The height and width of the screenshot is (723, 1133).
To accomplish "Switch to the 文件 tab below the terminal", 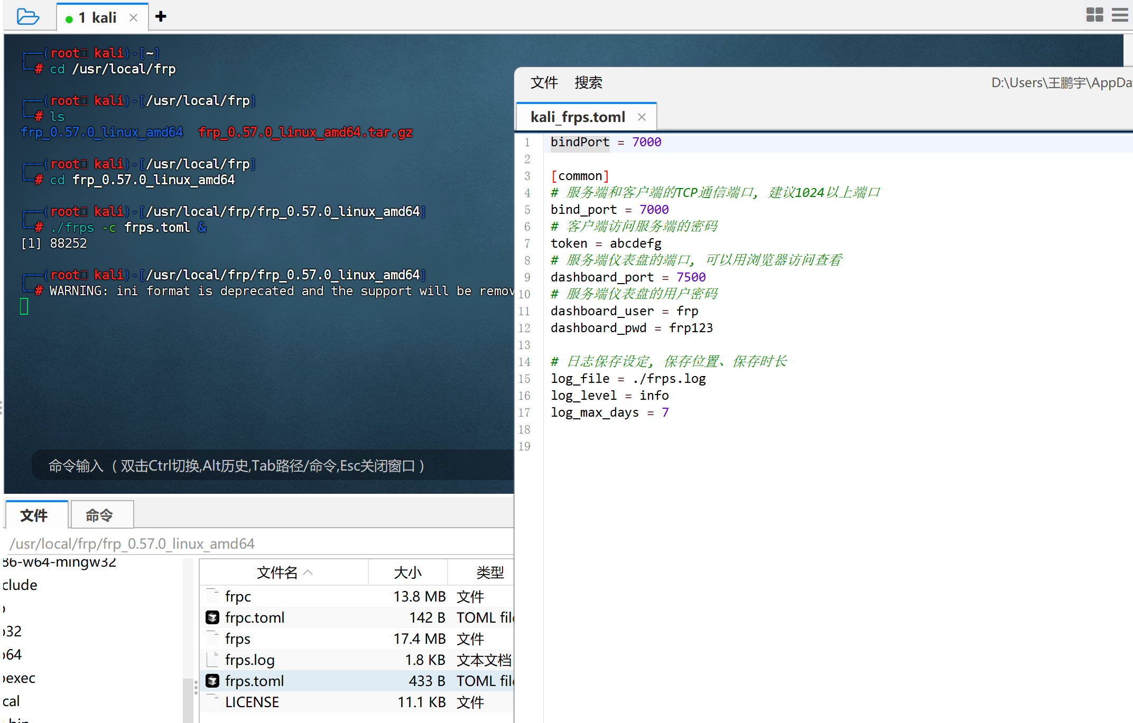I will pyautogui.click(x=34, y=515).
